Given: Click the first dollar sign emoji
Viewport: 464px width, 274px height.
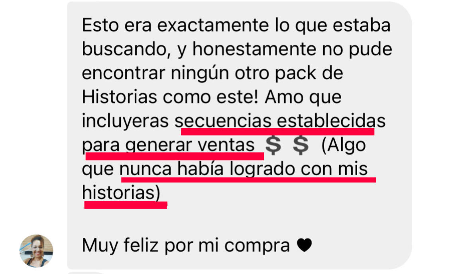Looking at the screenshot, I should pos(273,145).
